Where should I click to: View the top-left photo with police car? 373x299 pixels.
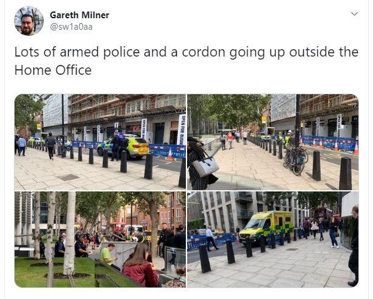click(100, 142)
